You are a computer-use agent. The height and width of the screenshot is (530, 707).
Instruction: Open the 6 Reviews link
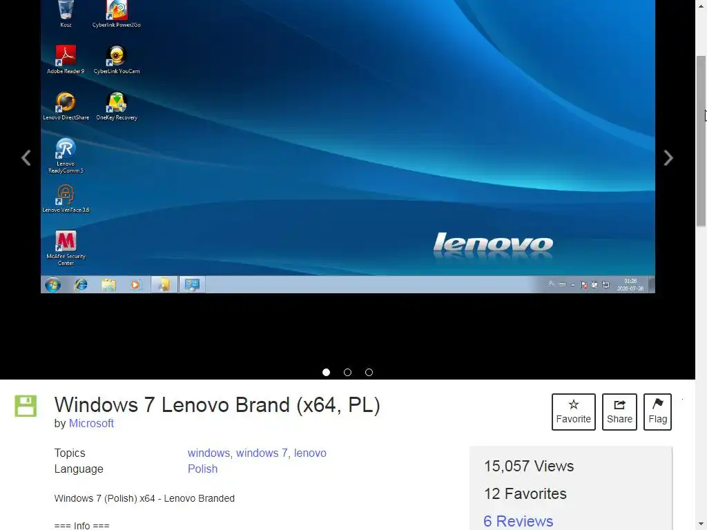tap(518, 521)
